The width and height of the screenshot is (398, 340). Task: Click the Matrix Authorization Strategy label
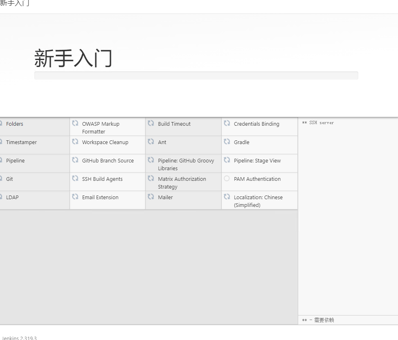182,183
